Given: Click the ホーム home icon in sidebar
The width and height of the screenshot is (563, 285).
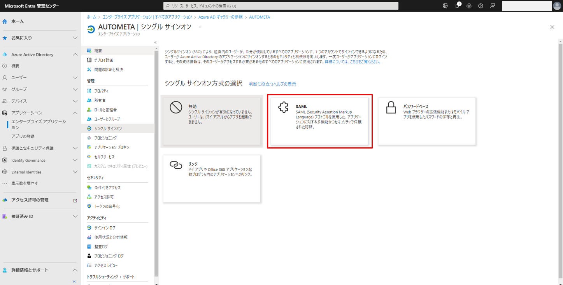Looking at the screenshot, I should coord(5,21).
